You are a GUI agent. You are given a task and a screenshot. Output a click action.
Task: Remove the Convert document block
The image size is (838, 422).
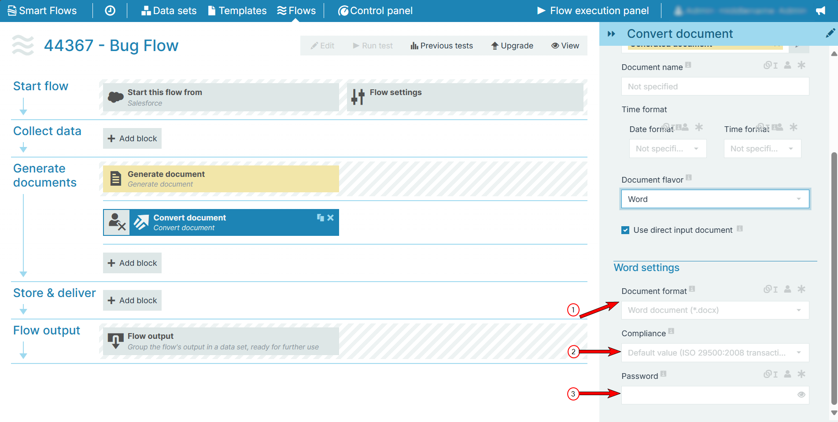[x=331, y=217]
